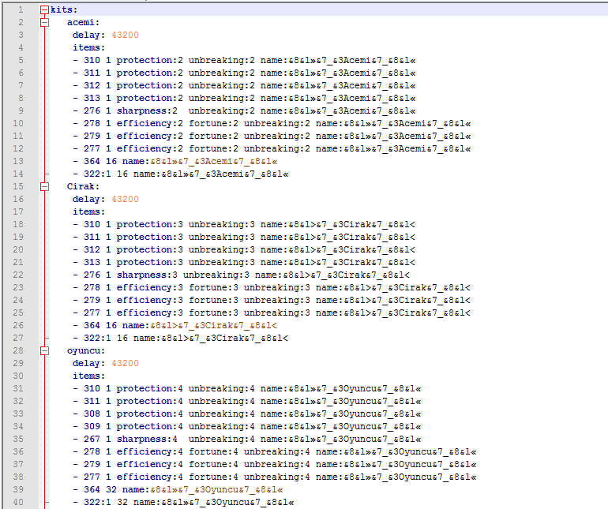Viewport: 608px width, 509px height.
Task: Click item 309 on line 34
Action: (x=92, y=426)
